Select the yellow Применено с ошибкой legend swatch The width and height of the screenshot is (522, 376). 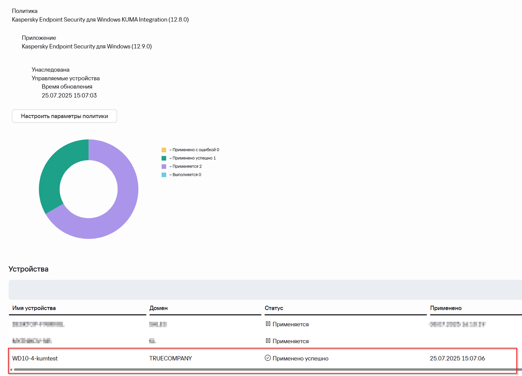coord(164,150)
